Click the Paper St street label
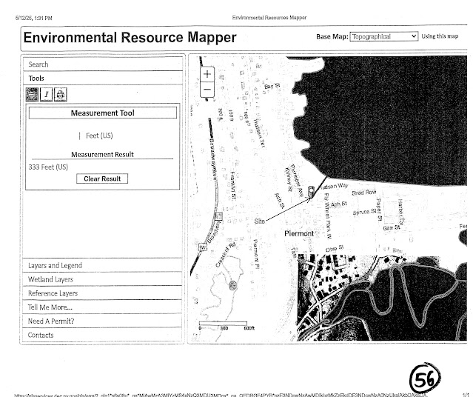Screen dimensions: 473x397 (x=379, y=210)
